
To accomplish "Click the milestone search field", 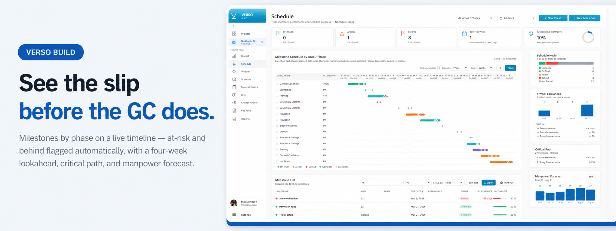I will coord(382,183).
